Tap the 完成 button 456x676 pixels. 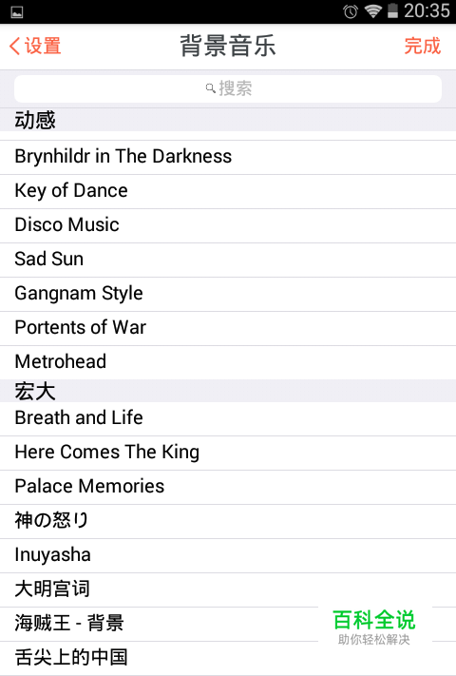pos(423,46)
